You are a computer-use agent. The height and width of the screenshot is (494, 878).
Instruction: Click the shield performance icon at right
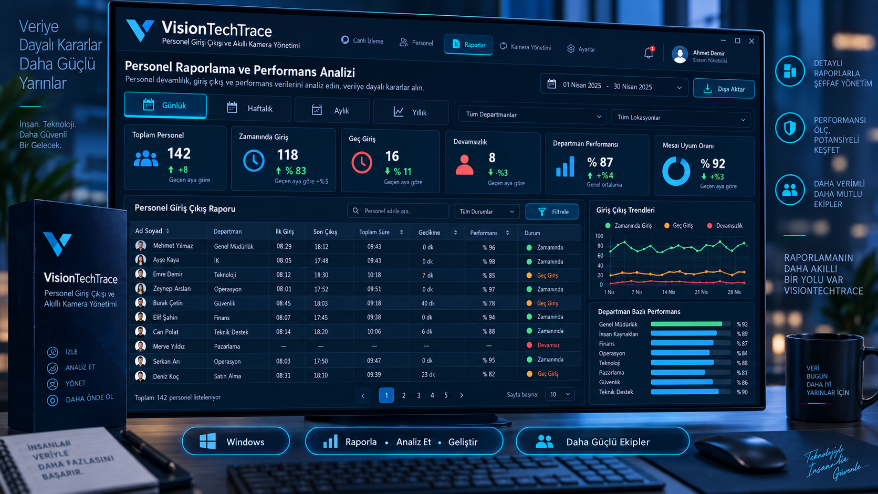pyautogui.click(x=790, y=128)
